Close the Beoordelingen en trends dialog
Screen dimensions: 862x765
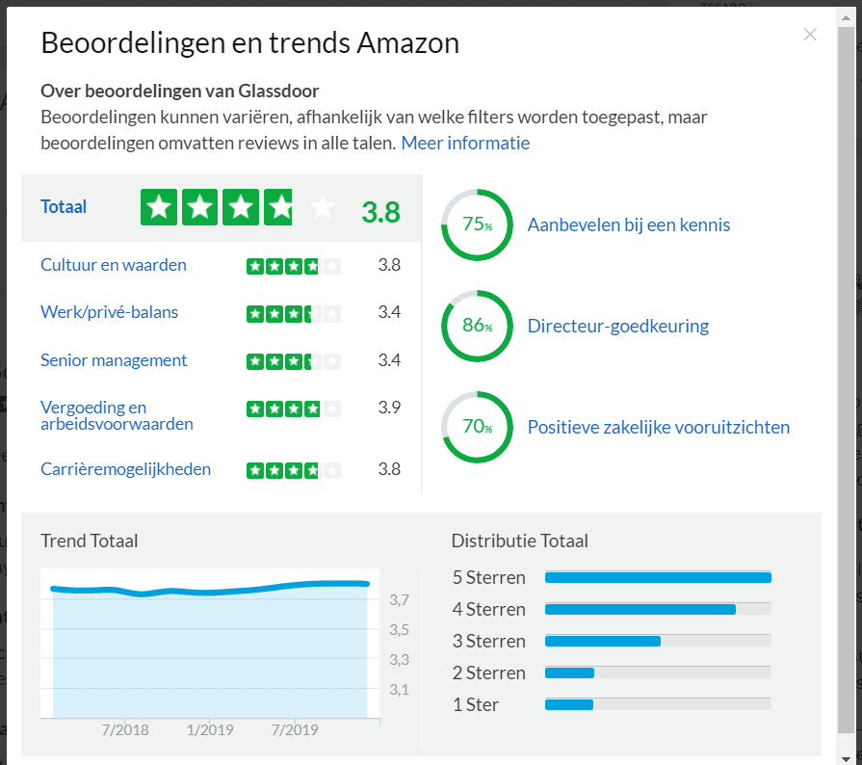[810, 35]
